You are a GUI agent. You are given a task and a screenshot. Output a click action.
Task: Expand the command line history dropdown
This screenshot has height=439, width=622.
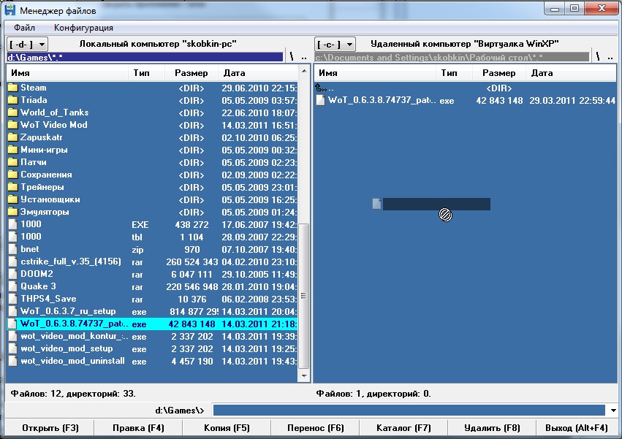(x=600, y=411)
